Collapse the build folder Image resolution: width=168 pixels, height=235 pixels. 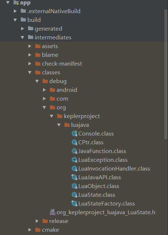pos(15,20)
